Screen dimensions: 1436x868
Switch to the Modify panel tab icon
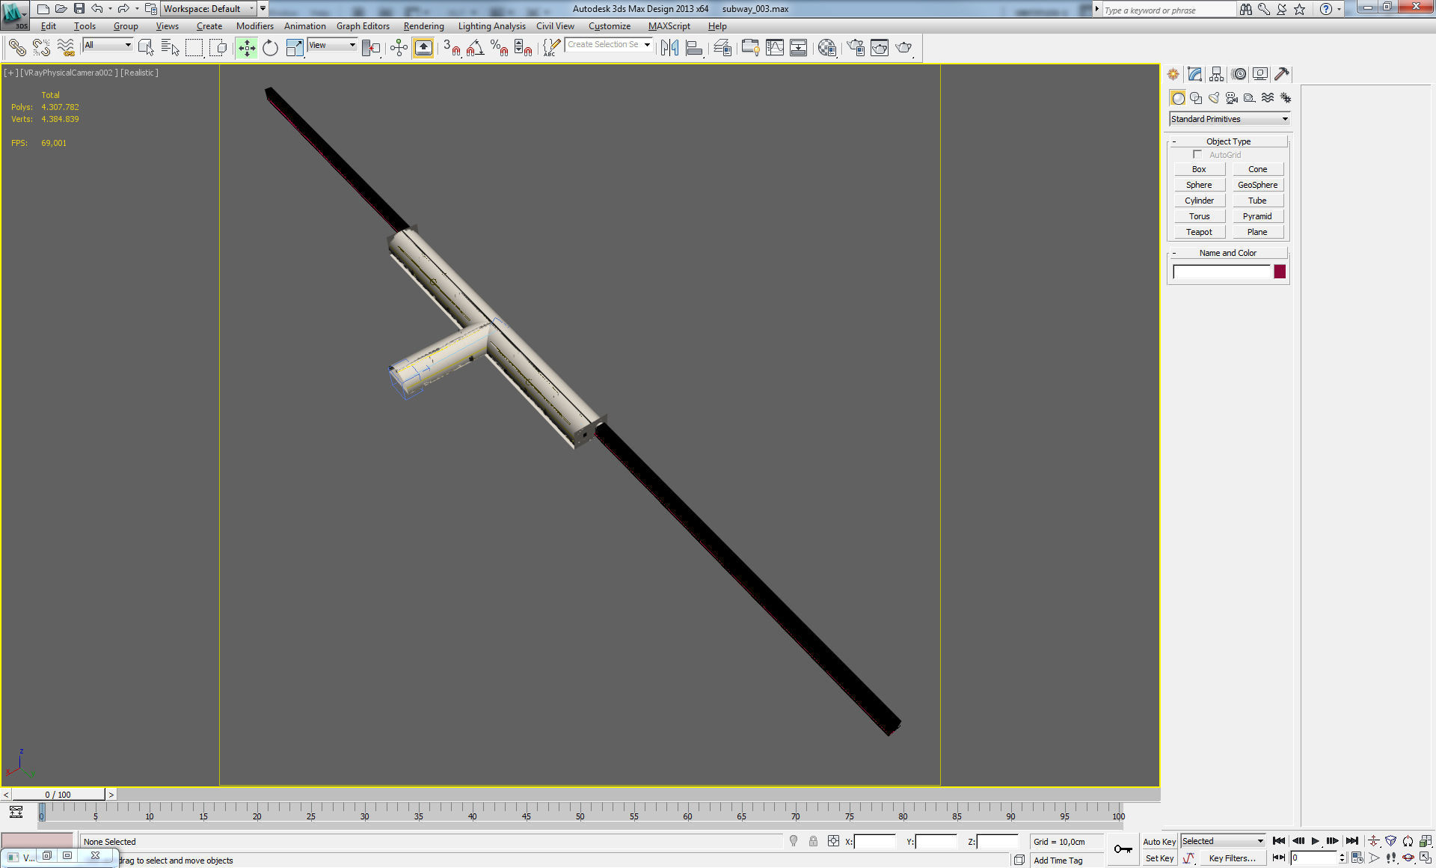[1194, 74]
